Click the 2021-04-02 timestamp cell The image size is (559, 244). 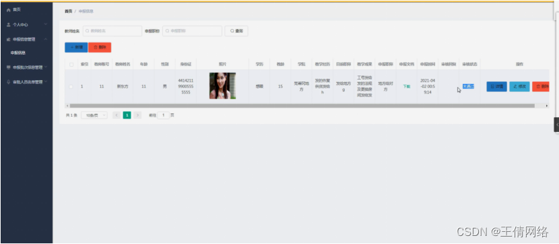(428, 86)
